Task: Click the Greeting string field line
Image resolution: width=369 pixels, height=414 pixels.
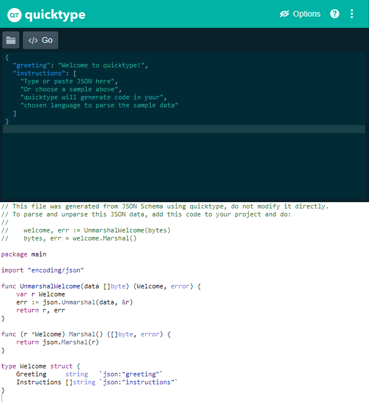Action: pyautogui.click(x=89, y=374)
